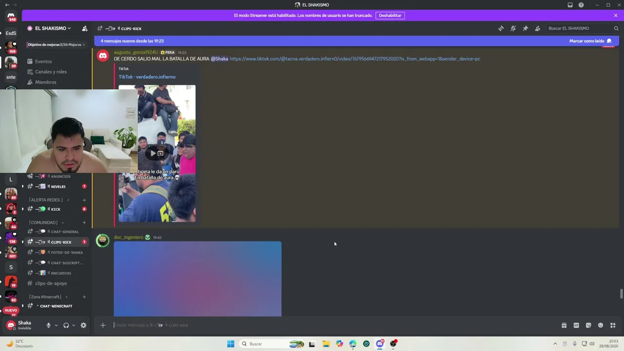Open pinned messages with the pin icon

[525, 28]
